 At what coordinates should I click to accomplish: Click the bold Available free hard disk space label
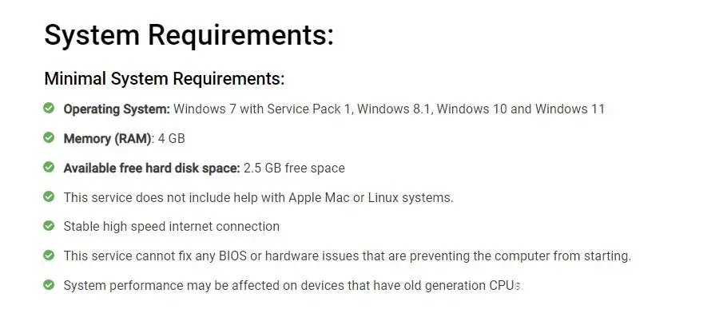point(152,168)
